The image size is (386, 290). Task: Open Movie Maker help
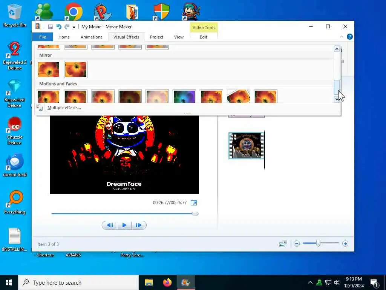point(349,37)
